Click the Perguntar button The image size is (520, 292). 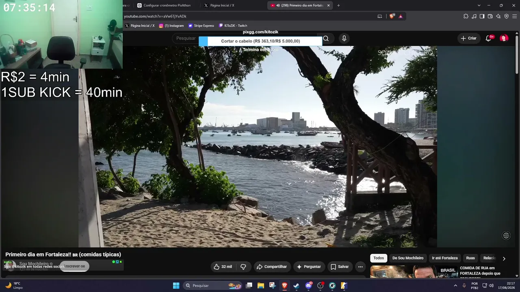pos(309,266)
